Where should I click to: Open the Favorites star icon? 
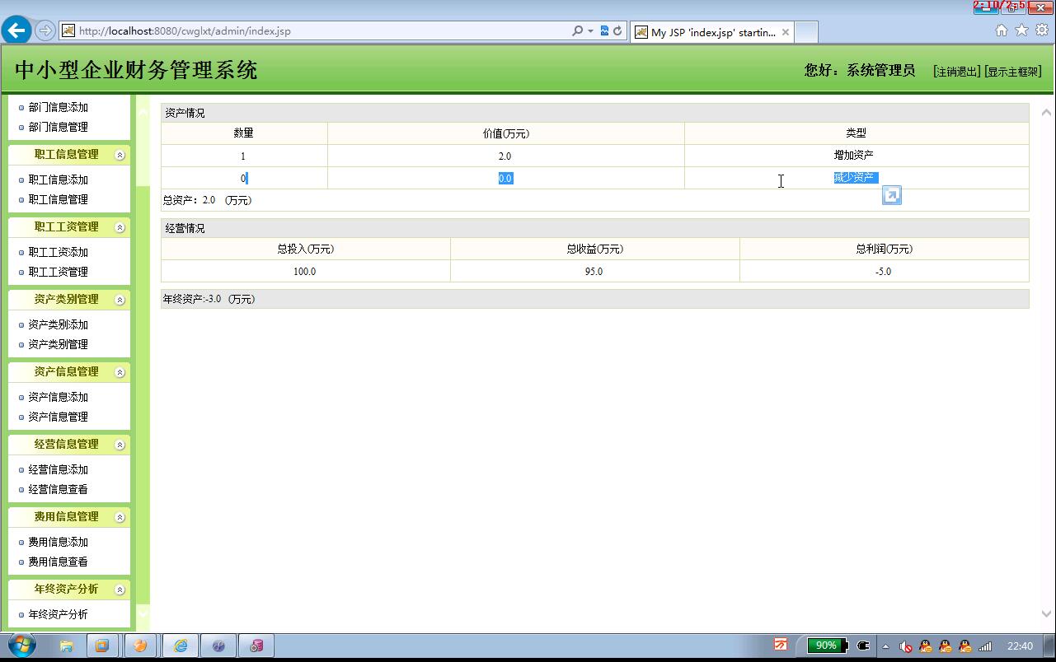(1021, 30)
